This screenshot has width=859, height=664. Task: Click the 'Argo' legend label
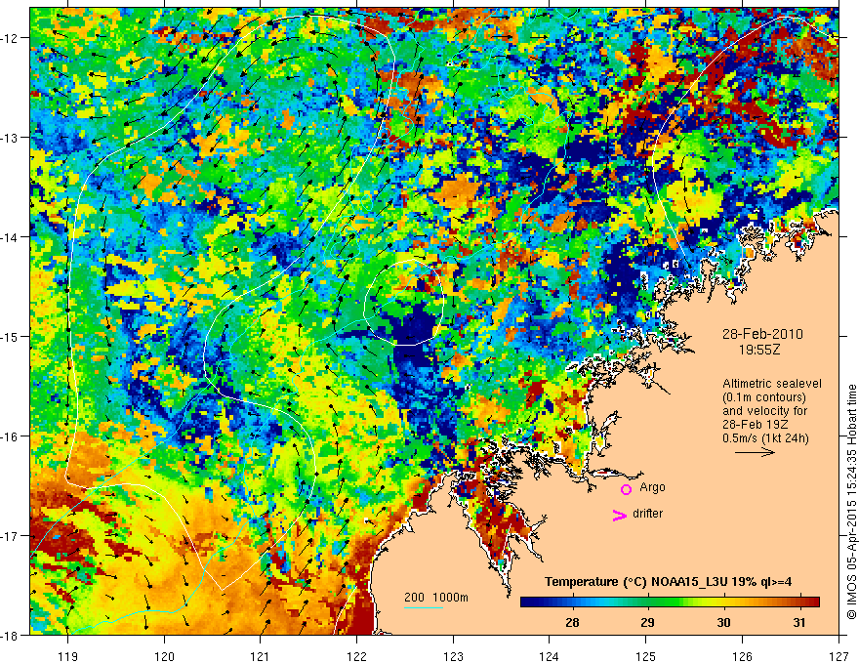[x=652, y=487]
